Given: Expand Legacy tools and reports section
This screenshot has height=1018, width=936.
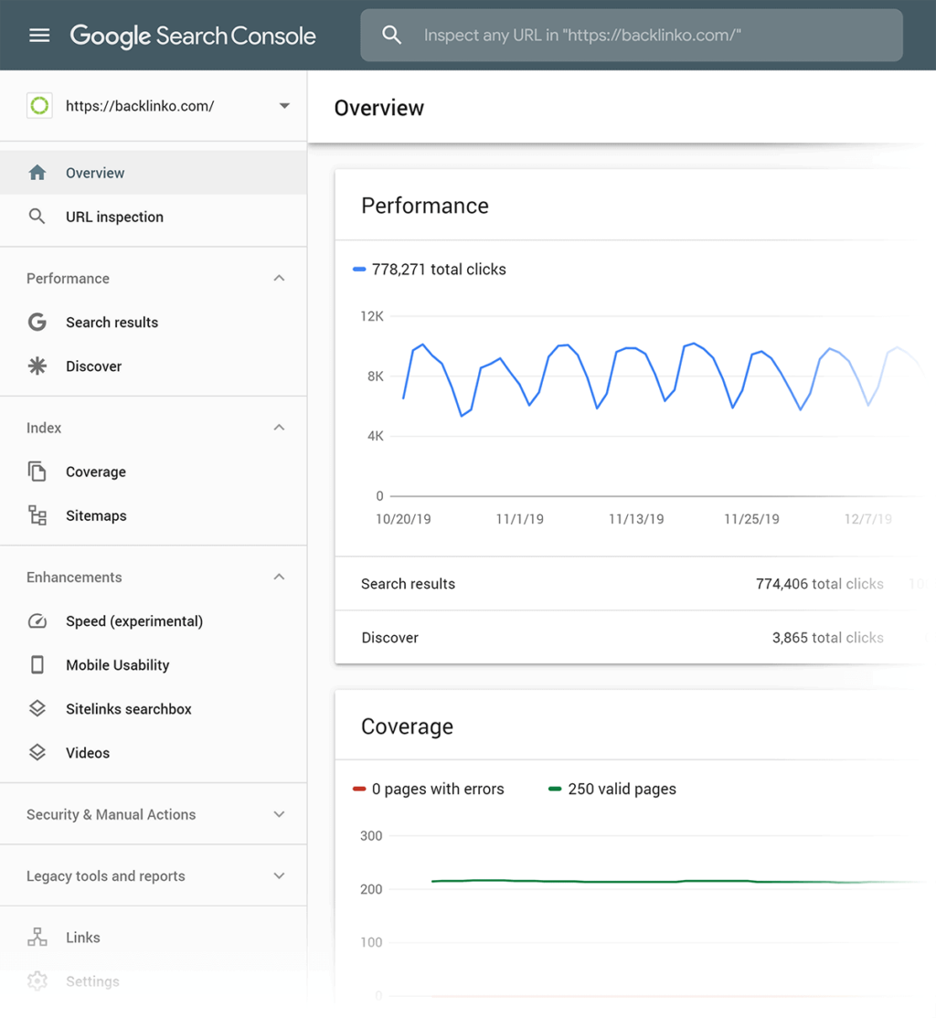Looking at the screenshot, I should pos(280,875).
